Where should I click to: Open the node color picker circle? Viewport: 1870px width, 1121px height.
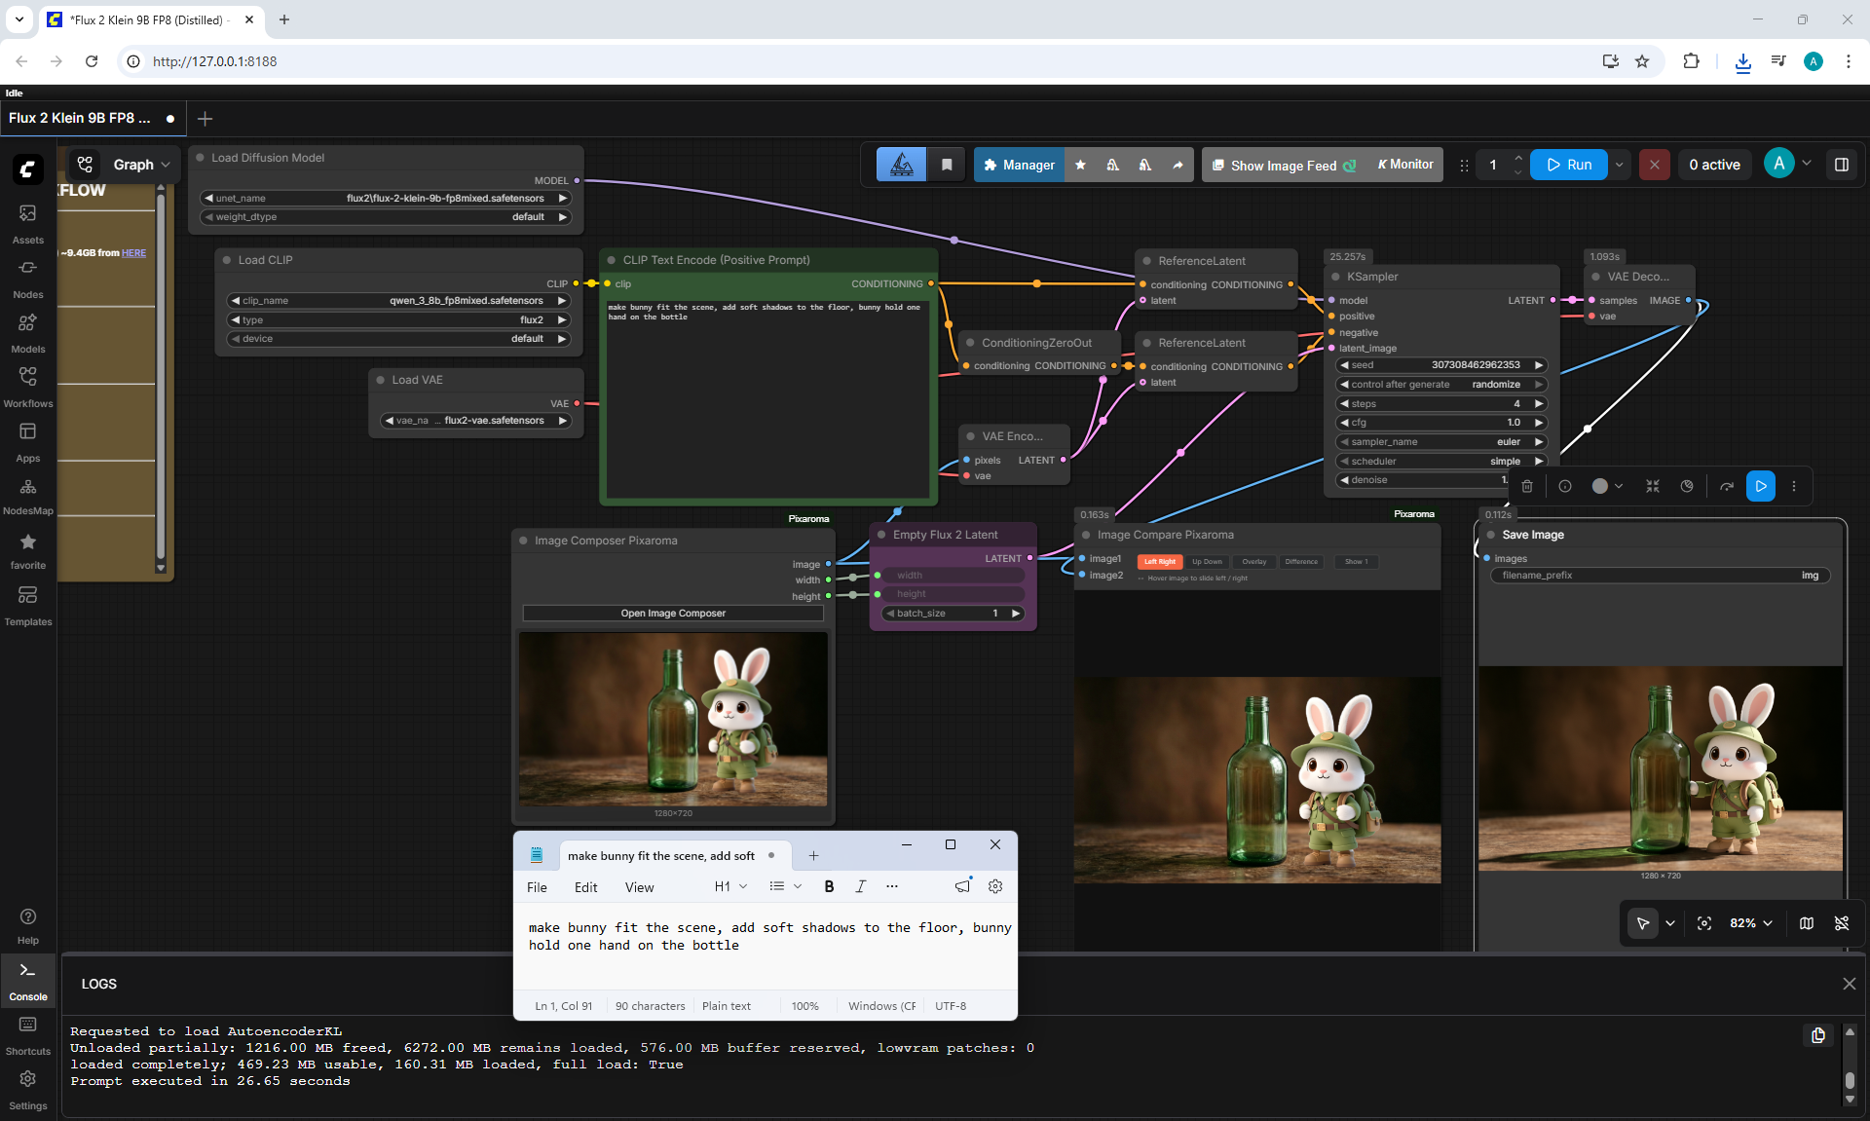click(x=1599, y=486)
